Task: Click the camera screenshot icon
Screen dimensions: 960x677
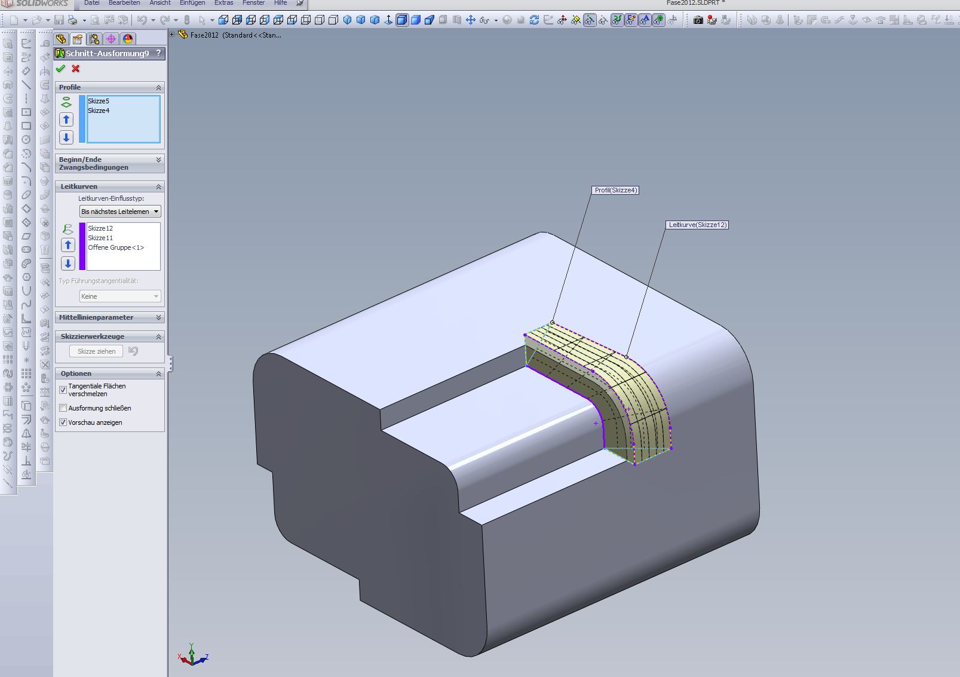Action: click(698, 20)
